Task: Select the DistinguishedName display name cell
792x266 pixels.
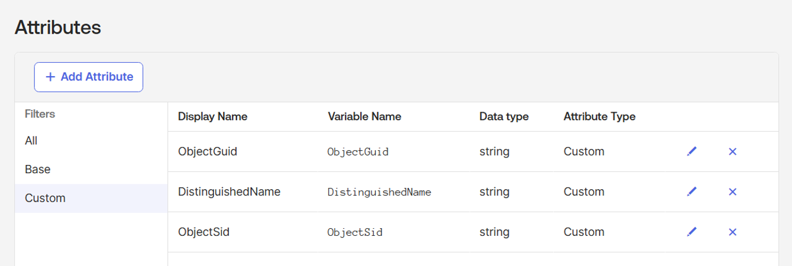Action: 229,192
